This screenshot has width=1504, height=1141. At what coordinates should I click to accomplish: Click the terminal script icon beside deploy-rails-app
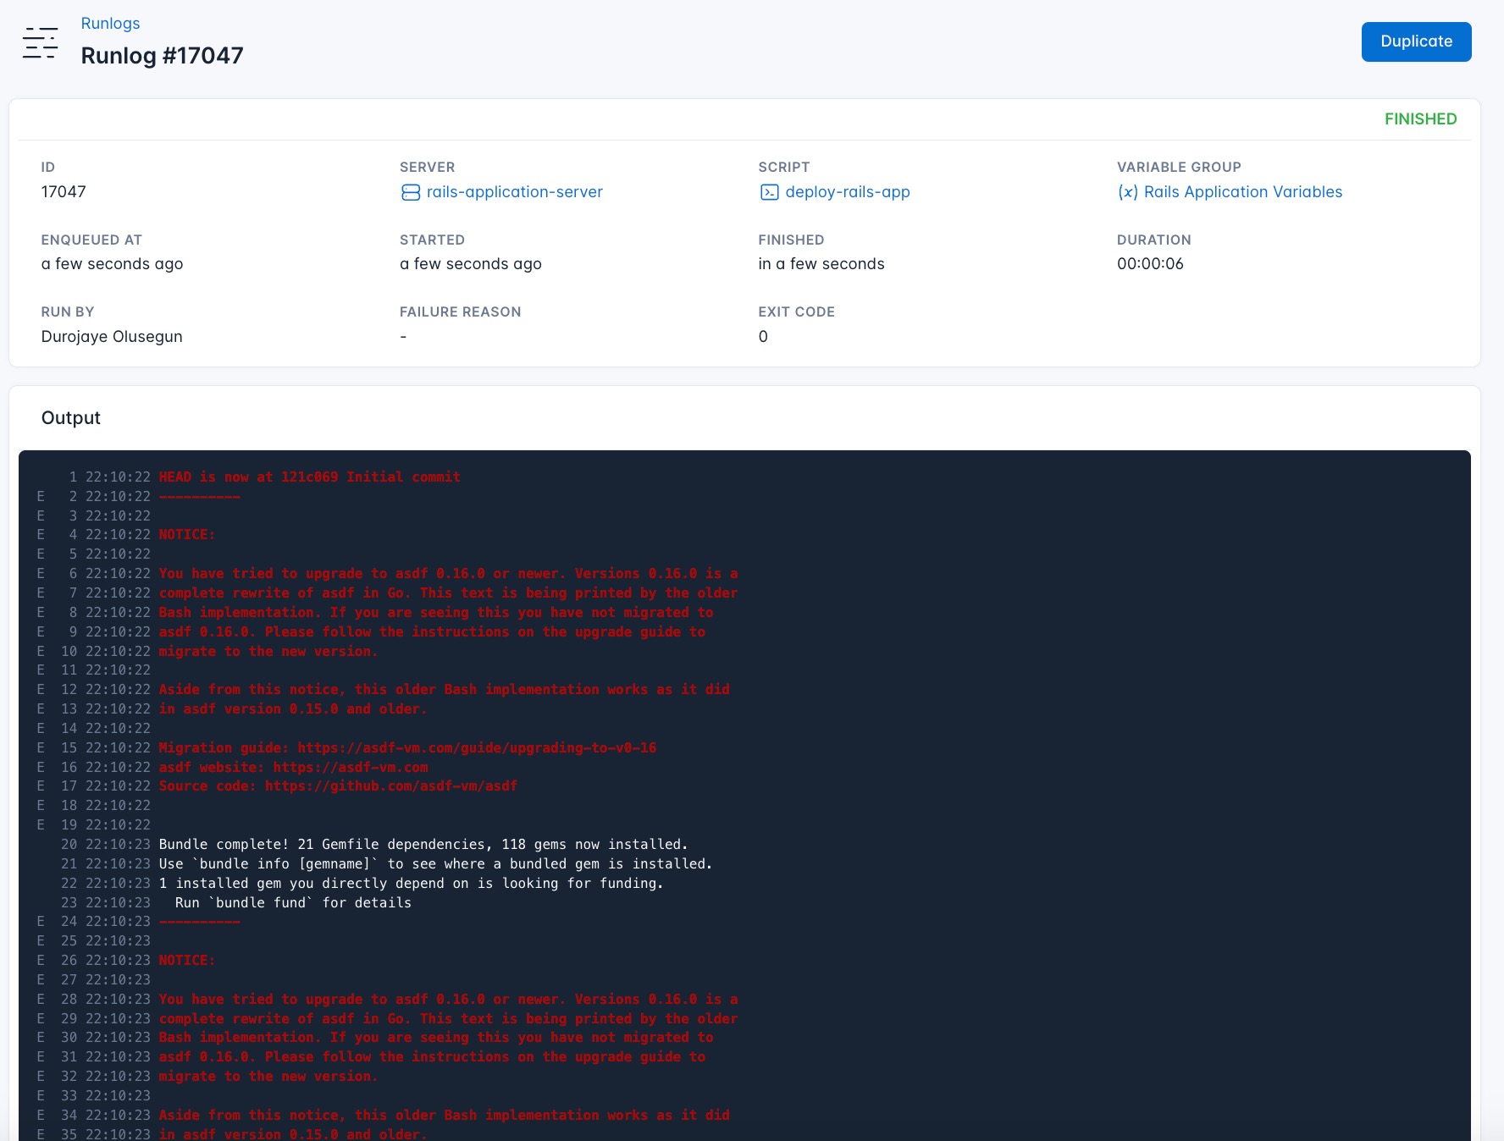tap(768, 192)
